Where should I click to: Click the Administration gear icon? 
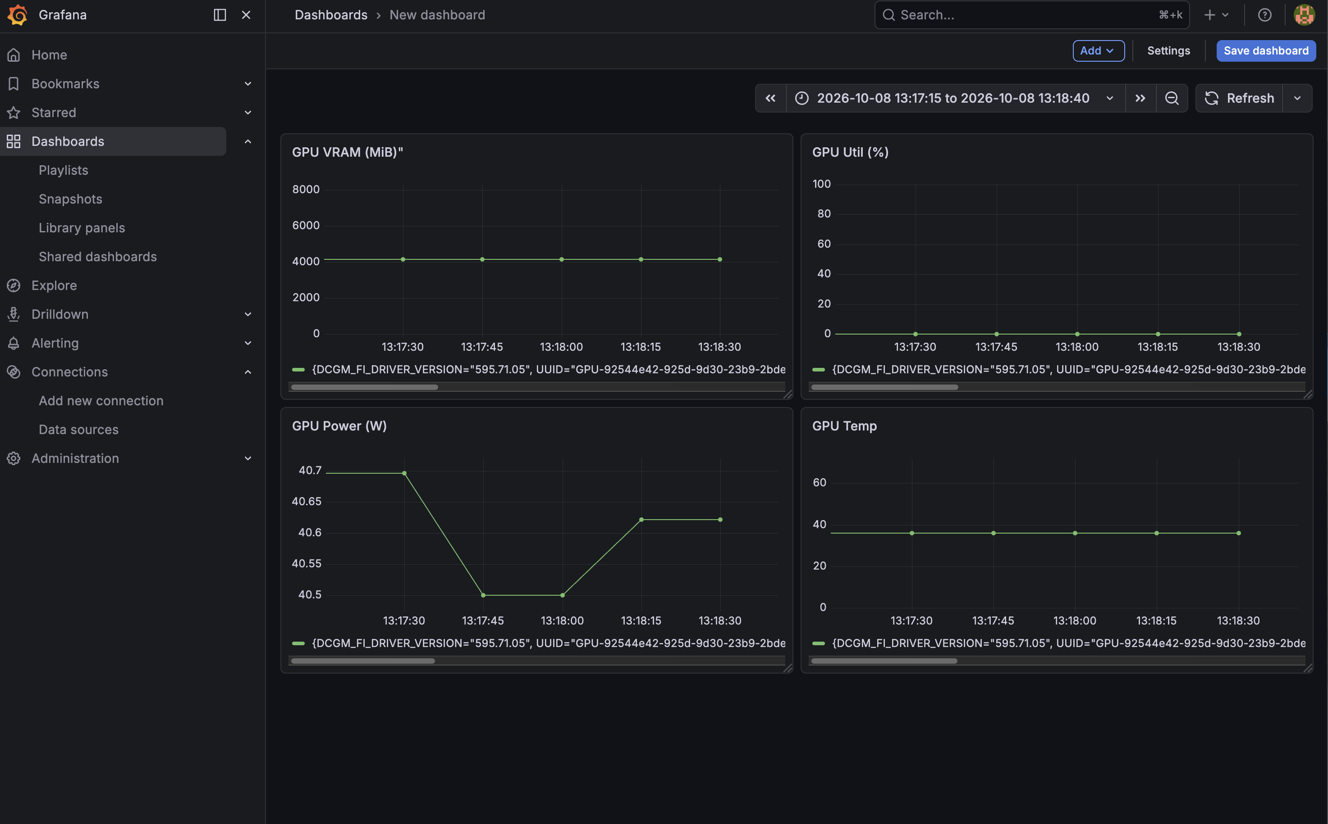pos(14,458)
